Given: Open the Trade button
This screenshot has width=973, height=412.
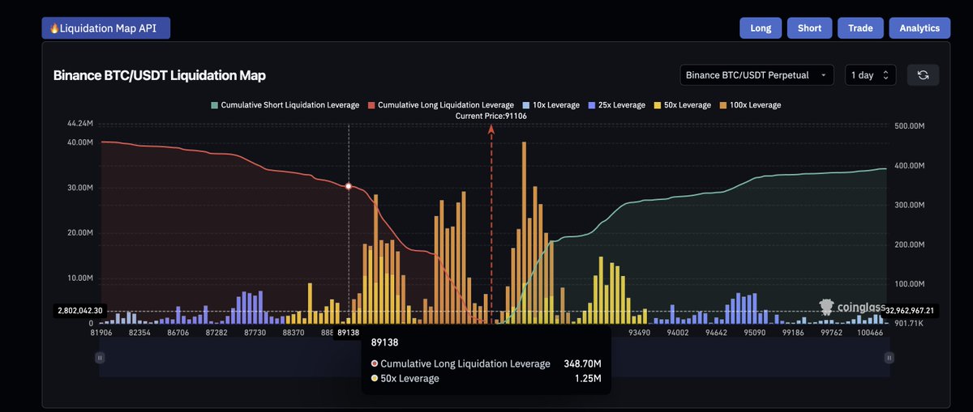Looking at the screenshot, I should pyautogui.click(x=860, y=28).
